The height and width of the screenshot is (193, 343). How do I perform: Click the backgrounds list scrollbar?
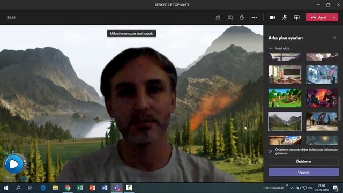[339, 109]
